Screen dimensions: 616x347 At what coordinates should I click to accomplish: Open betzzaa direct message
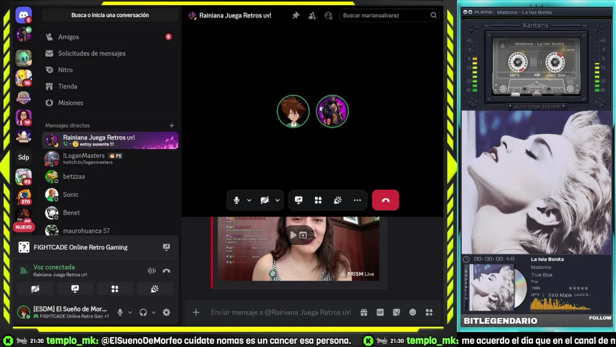pyautogui.click(x=110, y=176)
